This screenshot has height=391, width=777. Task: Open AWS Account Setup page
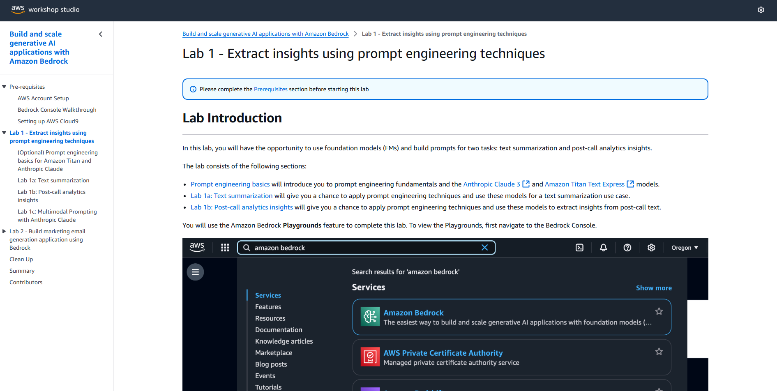43,98
